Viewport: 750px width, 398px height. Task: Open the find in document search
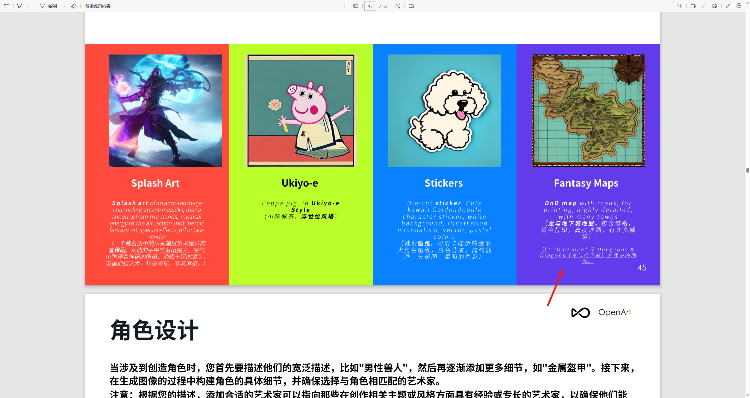680,6
